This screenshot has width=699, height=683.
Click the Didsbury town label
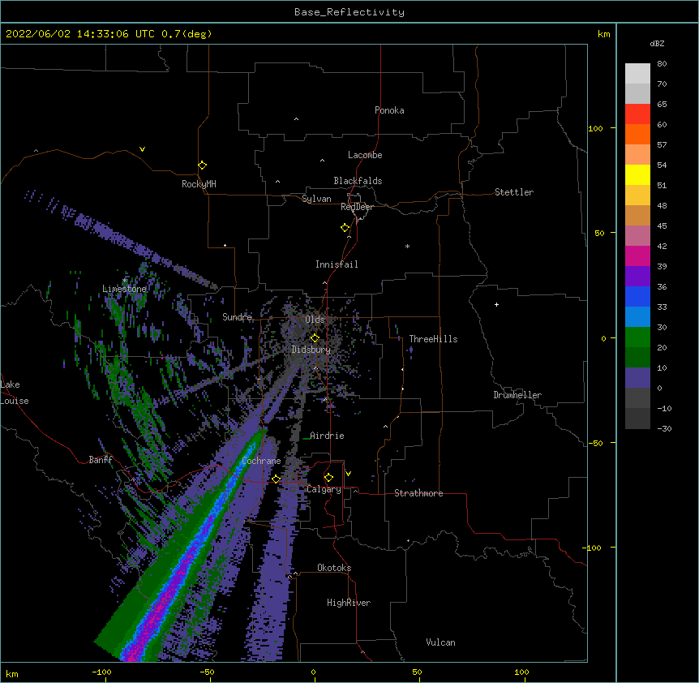(x=311, y=350)
